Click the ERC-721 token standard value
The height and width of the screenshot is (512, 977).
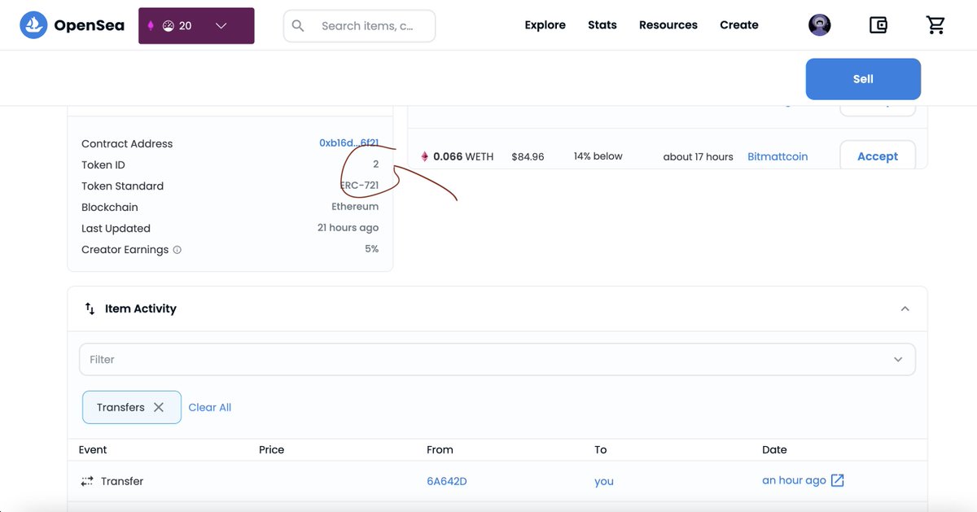tap(359, 186)
